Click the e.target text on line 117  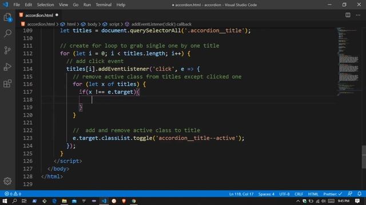[x=120, y=92]
